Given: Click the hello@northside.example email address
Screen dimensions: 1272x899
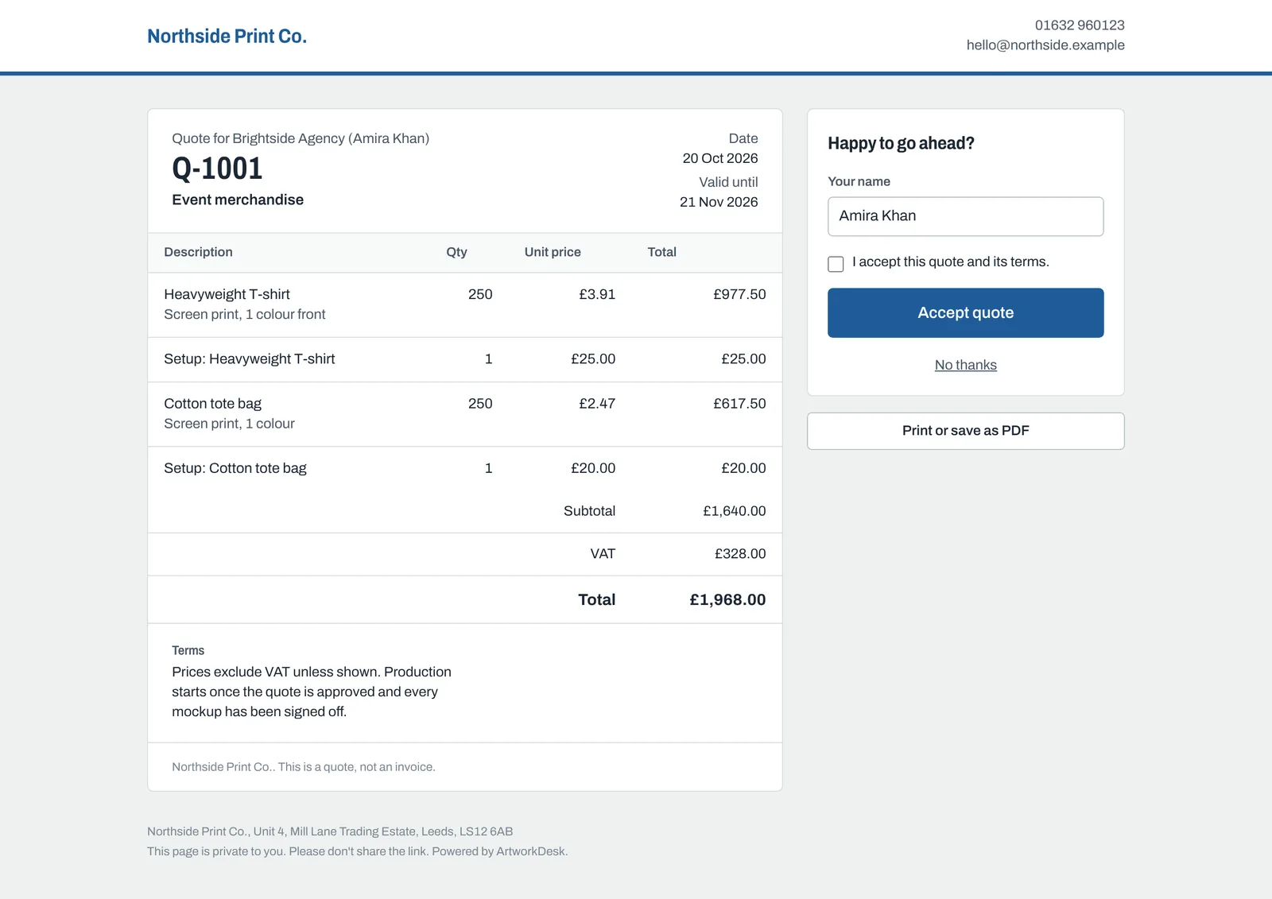Looking at the screenshot, I should point(1045,45).
